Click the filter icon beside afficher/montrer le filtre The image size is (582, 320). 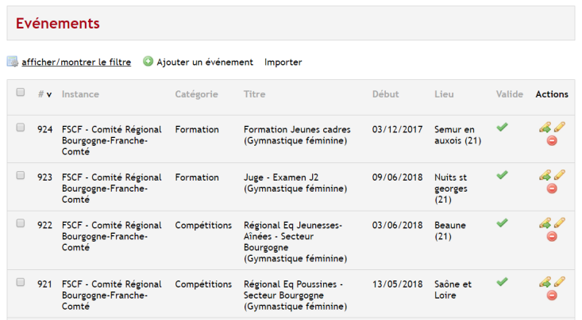(12, 62)
